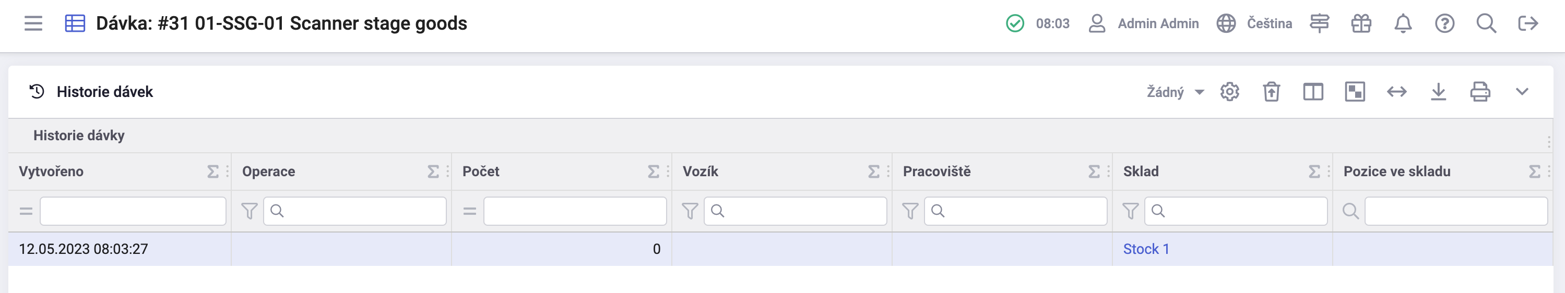
Task: Open the notifications bell
Action: tap(1403, 23)
